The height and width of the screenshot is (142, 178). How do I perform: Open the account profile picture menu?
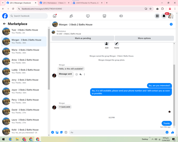[x=171, y=16]
